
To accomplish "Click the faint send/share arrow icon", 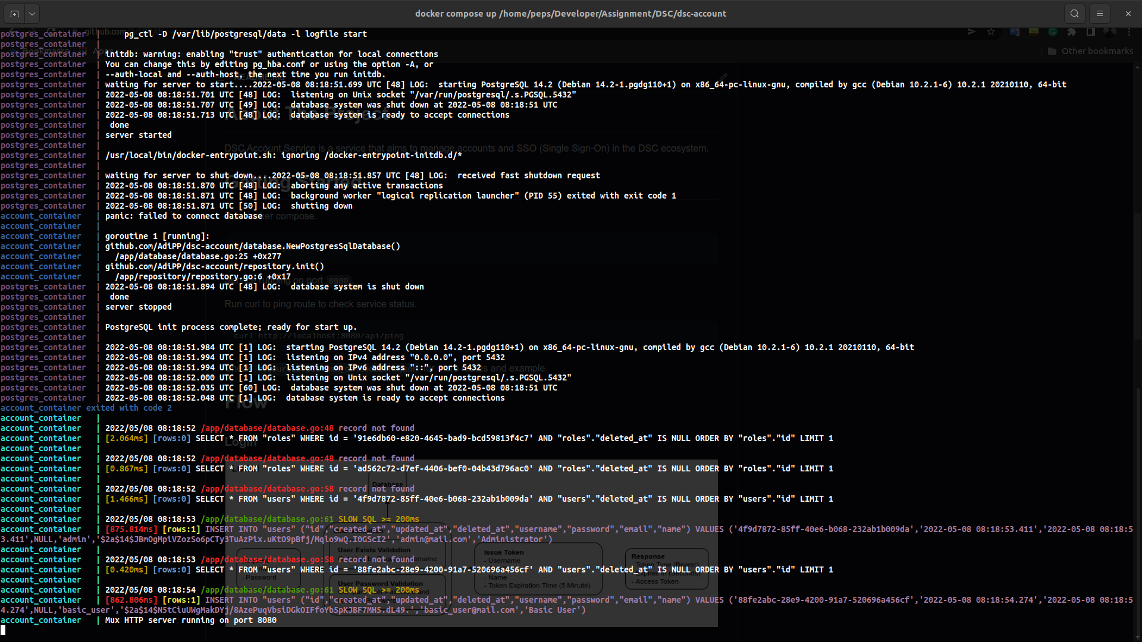I will (x=971, y=32).
